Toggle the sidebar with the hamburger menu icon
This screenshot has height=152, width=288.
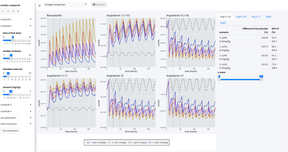pos(40,5)
